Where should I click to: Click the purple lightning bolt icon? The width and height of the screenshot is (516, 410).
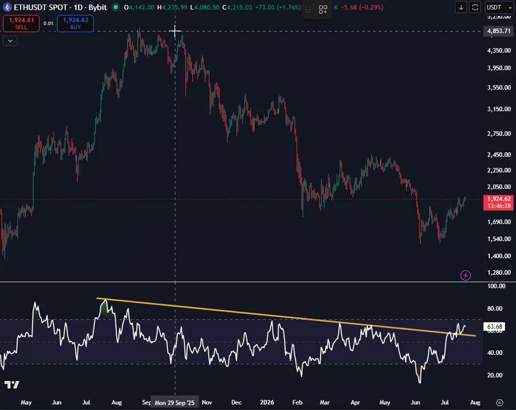[465, 275]
